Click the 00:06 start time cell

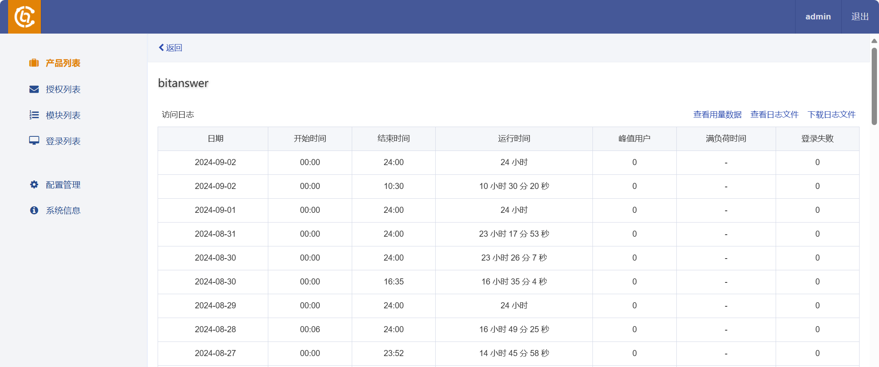pyautogui.click(x=310, y=329)
